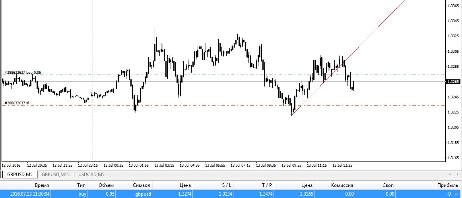The image size is (462, 198).
Task: Click the '#288632637 sl' stop loss label
Action: (x=17, y=103)
